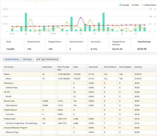Select the Text Only, Image Only row

pyautogui.click(x=79, y=123)
